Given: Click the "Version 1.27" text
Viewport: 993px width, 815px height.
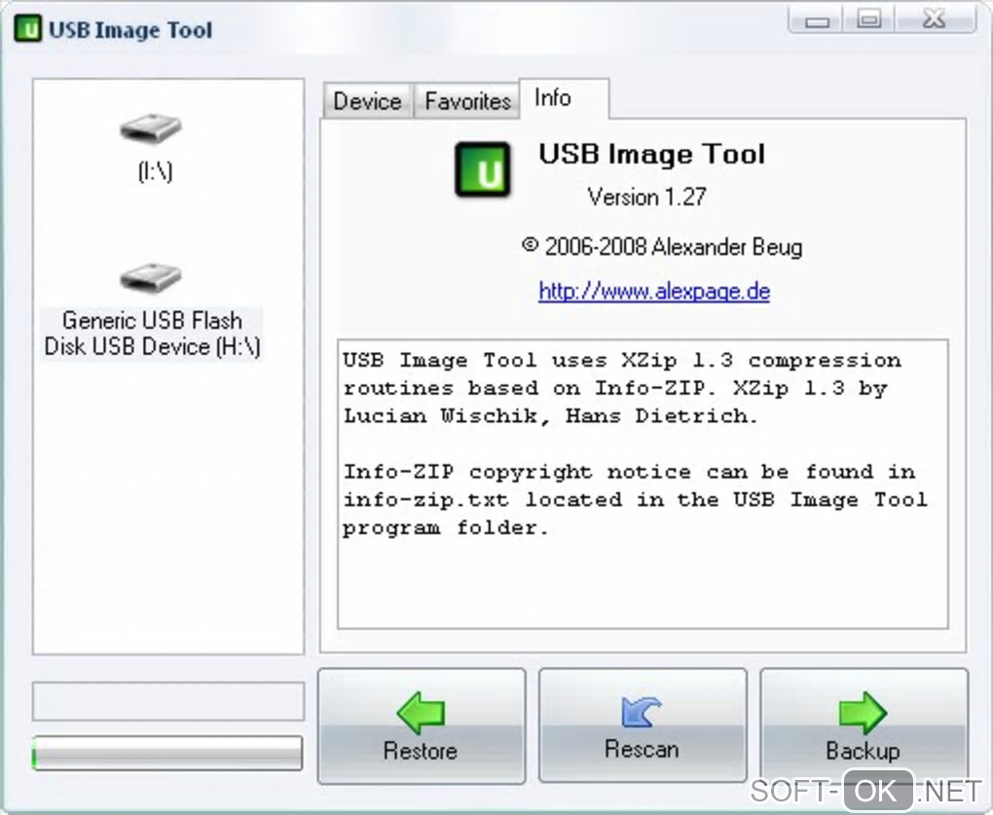Looking at the screenshot, I should pyautogui.click(x=646, y=196).
